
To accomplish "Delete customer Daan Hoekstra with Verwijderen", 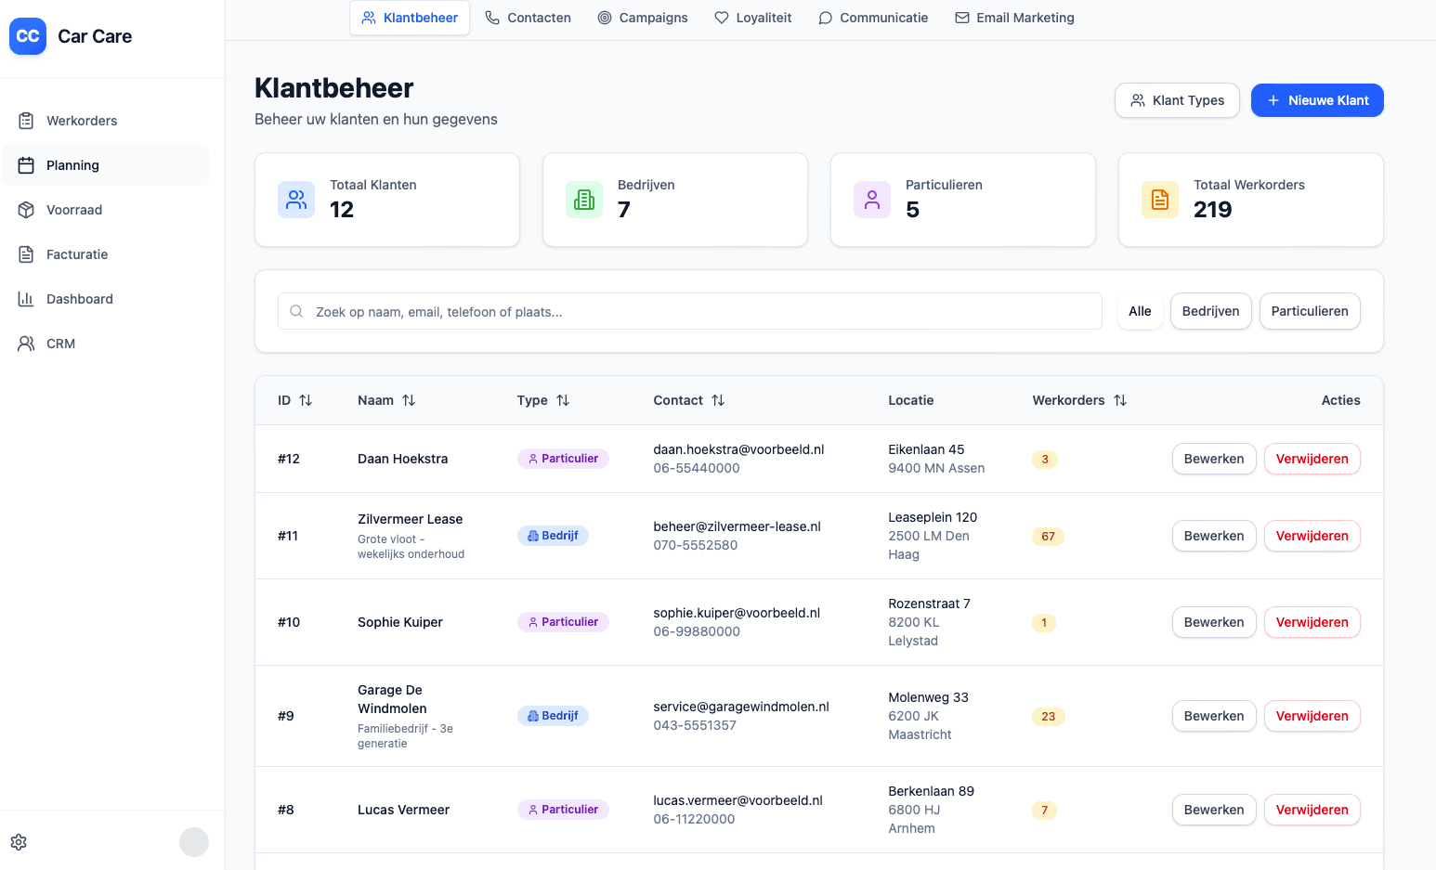I will [1312, 459].
